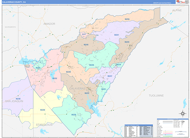Click ZIP code 95249 label
Viewport: 190px width, 138px height.
coord(68,72)
